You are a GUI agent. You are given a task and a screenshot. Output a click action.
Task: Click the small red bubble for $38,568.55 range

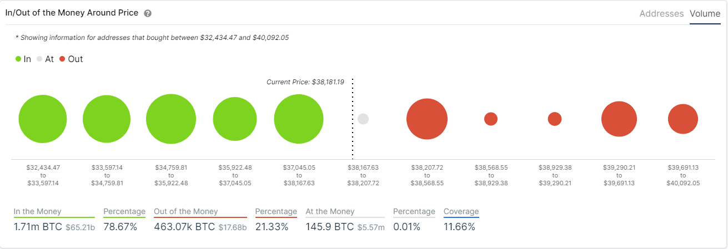click(491, 119)
